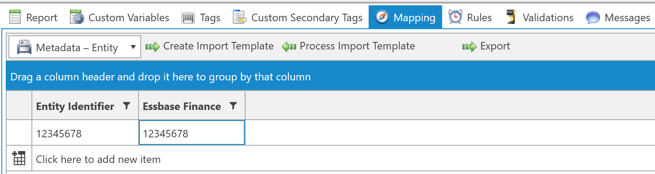The width and height of the screenshot is (655, 174).
Task: Click the save disk icon in the dropdown
Action: [24, 47]
